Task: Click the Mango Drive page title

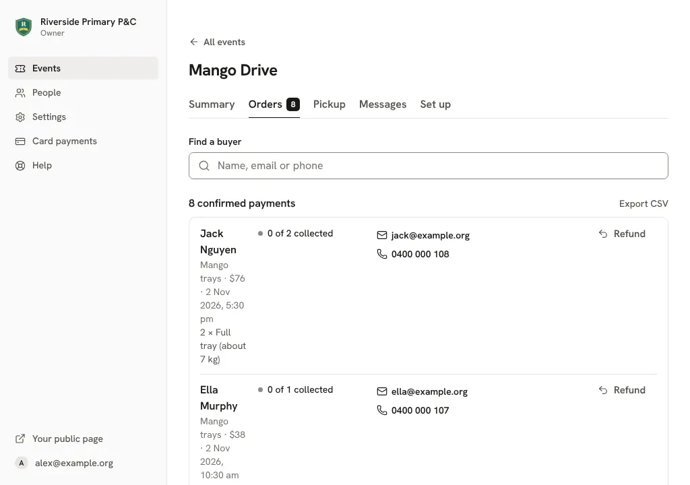Action: pyautogui.click(x=233, y=70)
